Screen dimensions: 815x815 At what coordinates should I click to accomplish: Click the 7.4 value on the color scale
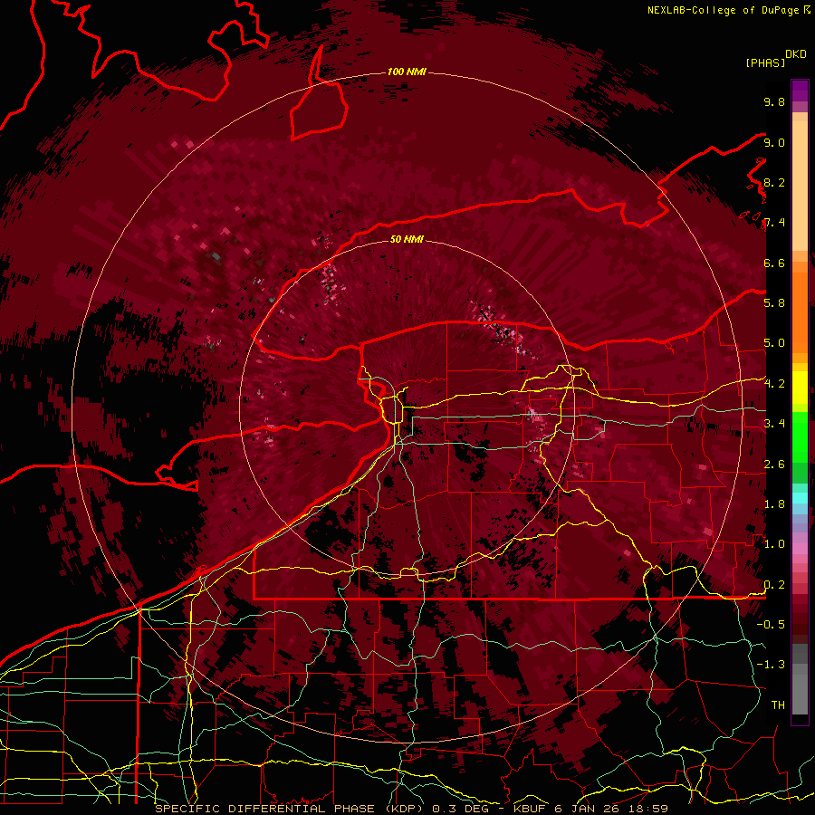[x=774, y=223]
